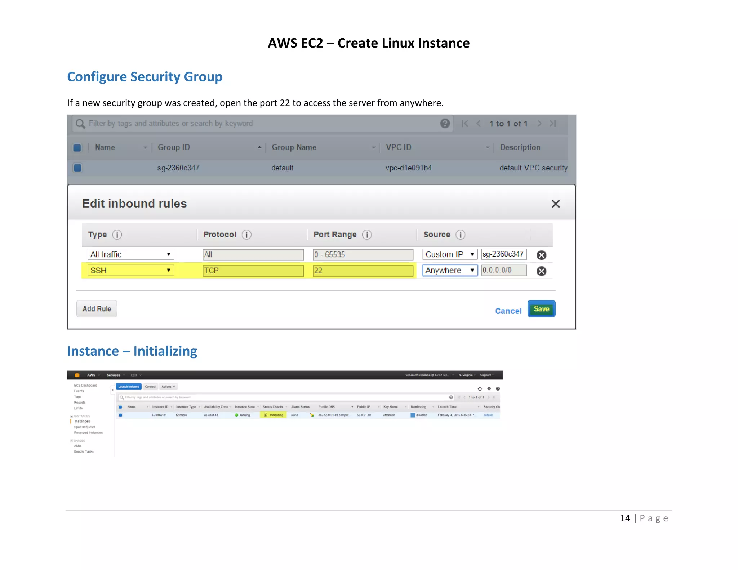This screenshot has width=738, height=570.
Task: Toggle the select-all security groups checkbox
Action: [x=77, y=148]
